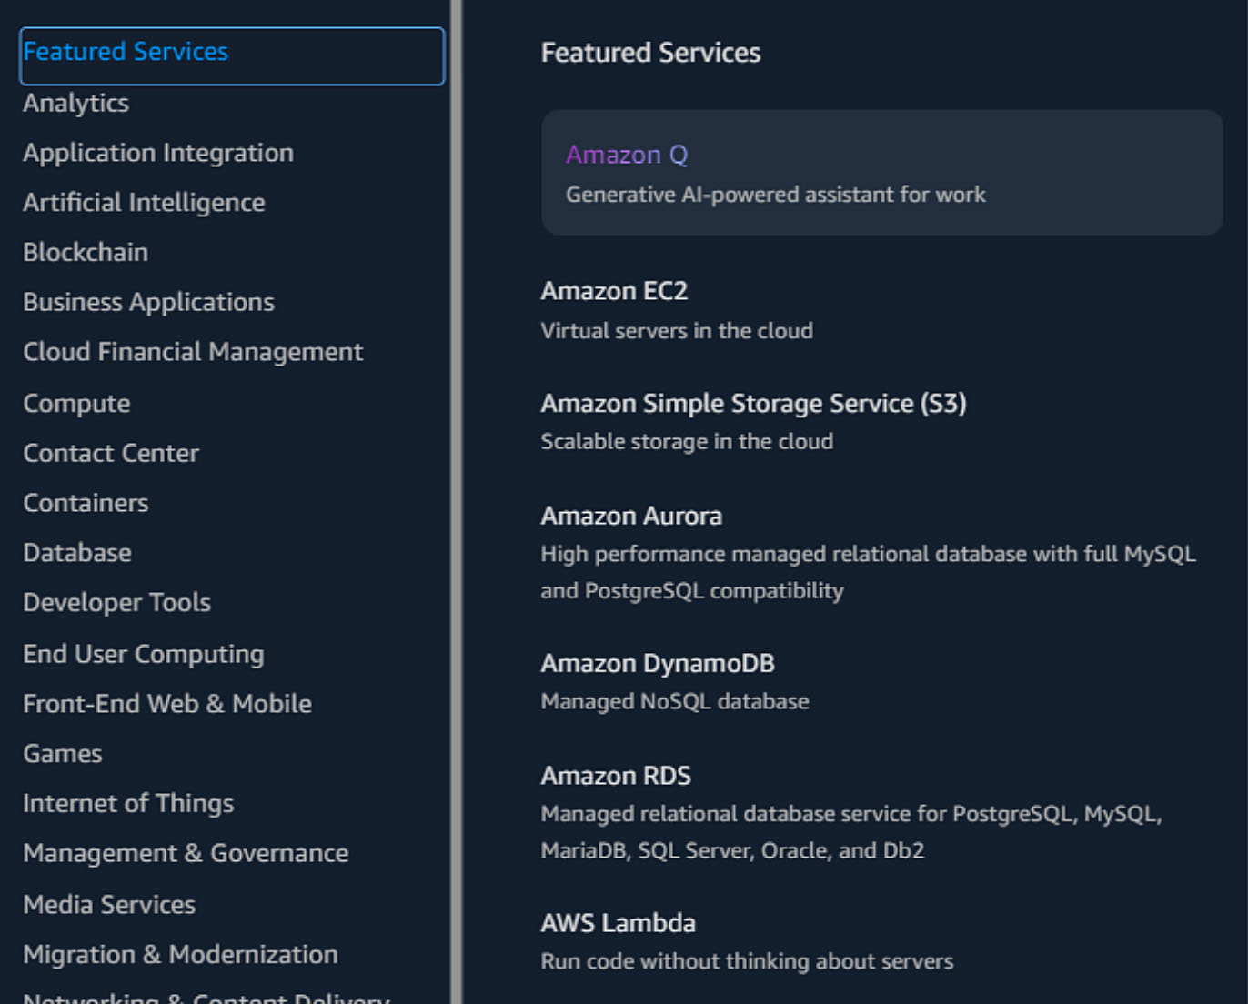
Task: Open the Compute category
Action: (76, 403)
